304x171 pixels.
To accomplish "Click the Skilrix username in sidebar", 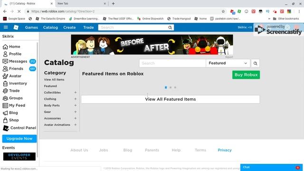I will point(8,36).
